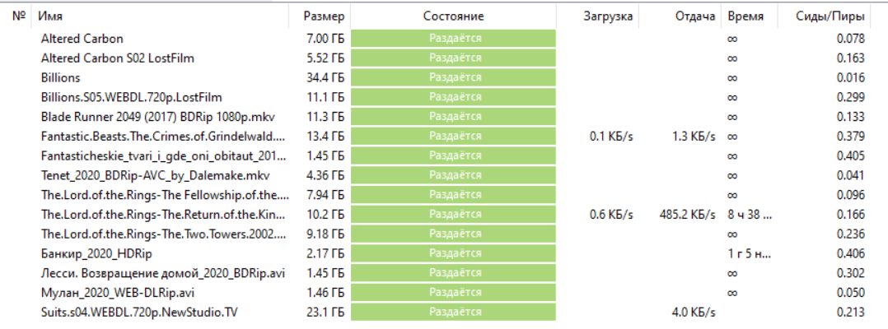This screenshot has height=329, width=888.
Task: Sort torrents by the Имя column header
Action: point(50,16)
